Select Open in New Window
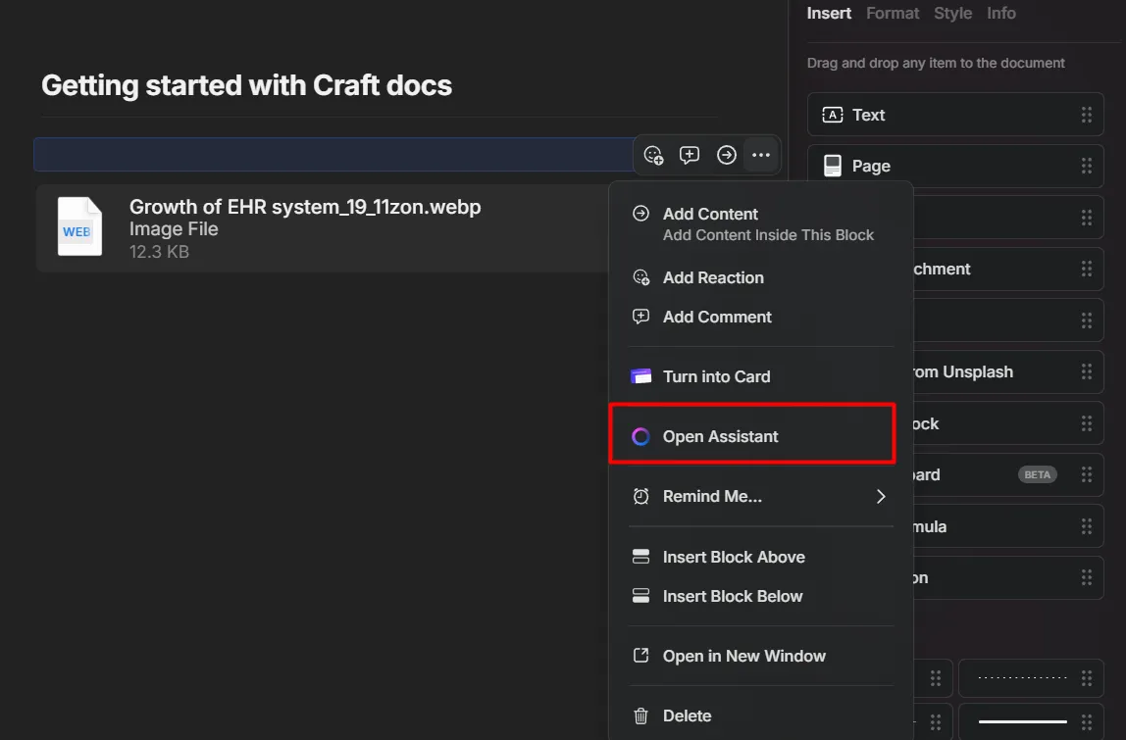1126x740 pixels. coord(743,657)
